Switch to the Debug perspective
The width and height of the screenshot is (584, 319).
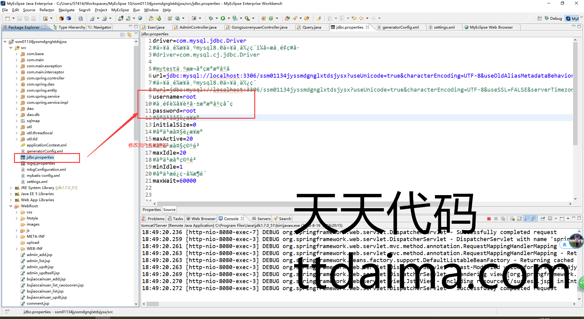click(553, 19)
